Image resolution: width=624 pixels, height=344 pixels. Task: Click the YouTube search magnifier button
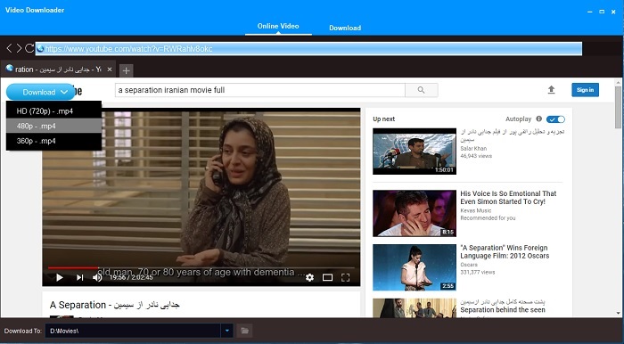[421, 90]
